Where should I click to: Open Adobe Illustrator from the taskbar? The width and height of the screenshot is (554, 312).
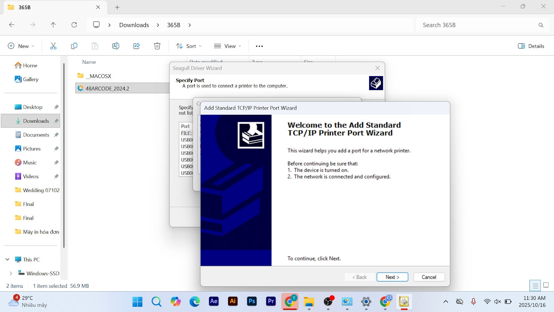[233, 302]
